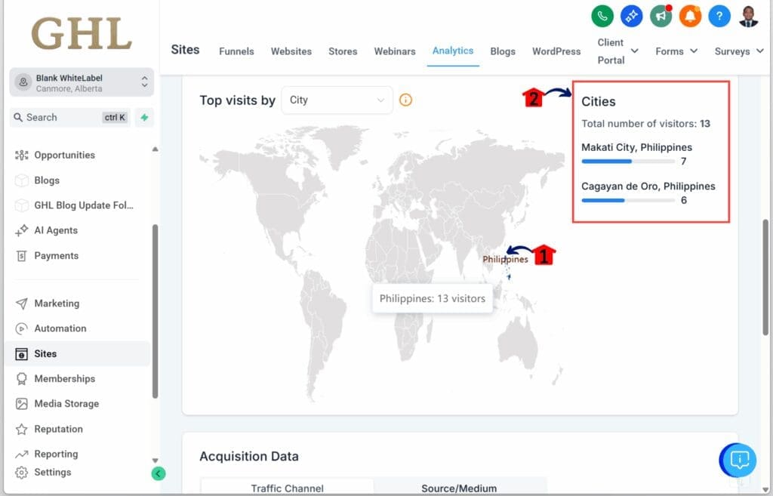Open Automation in the sidebar
Viewport: 773px width, 496px height.
(60, 328)
